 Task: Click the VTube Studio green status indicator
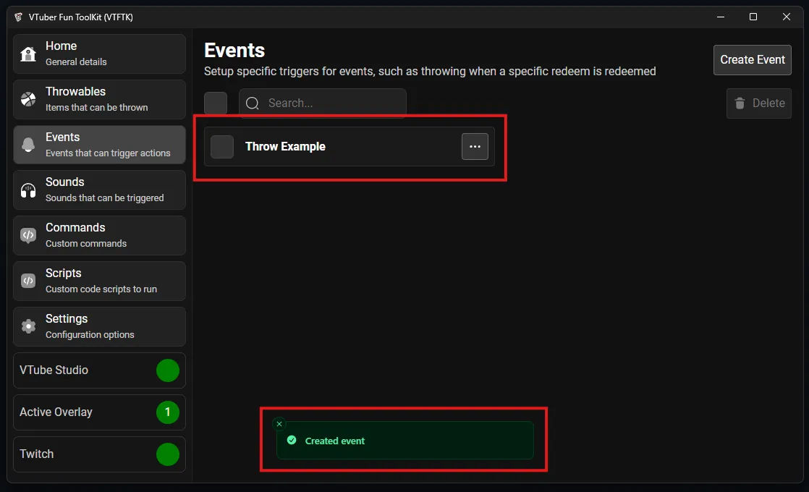pyautogui.click(x=168, y=370)
